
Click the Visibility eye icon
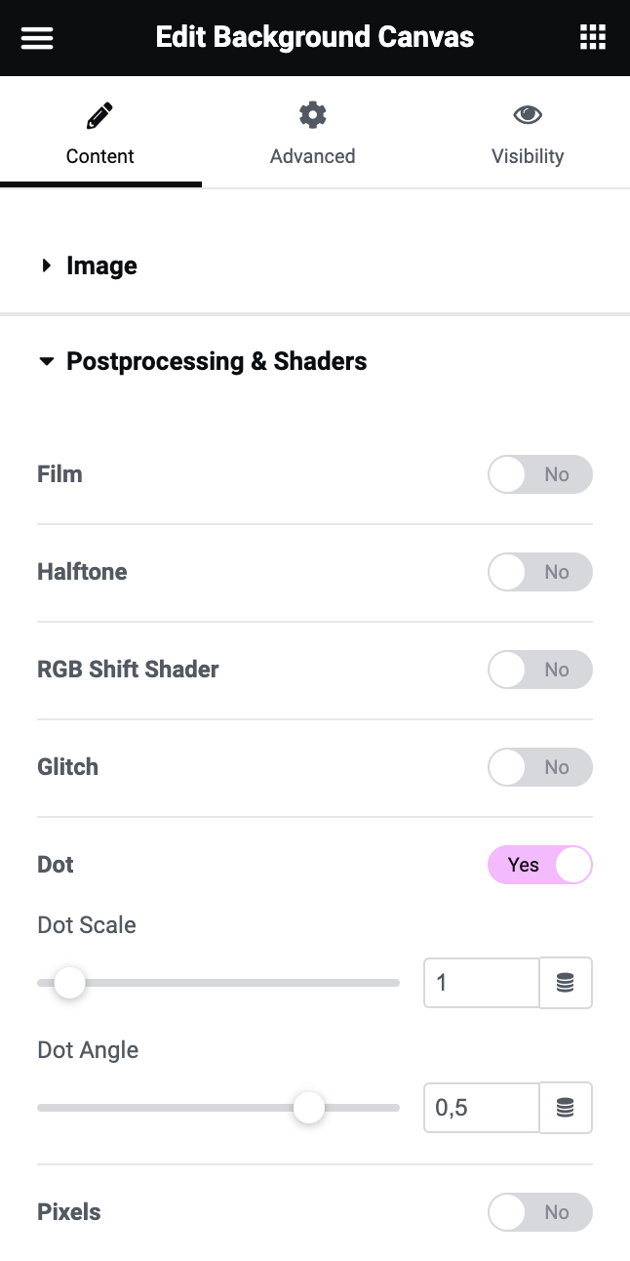tap(528, 115)
